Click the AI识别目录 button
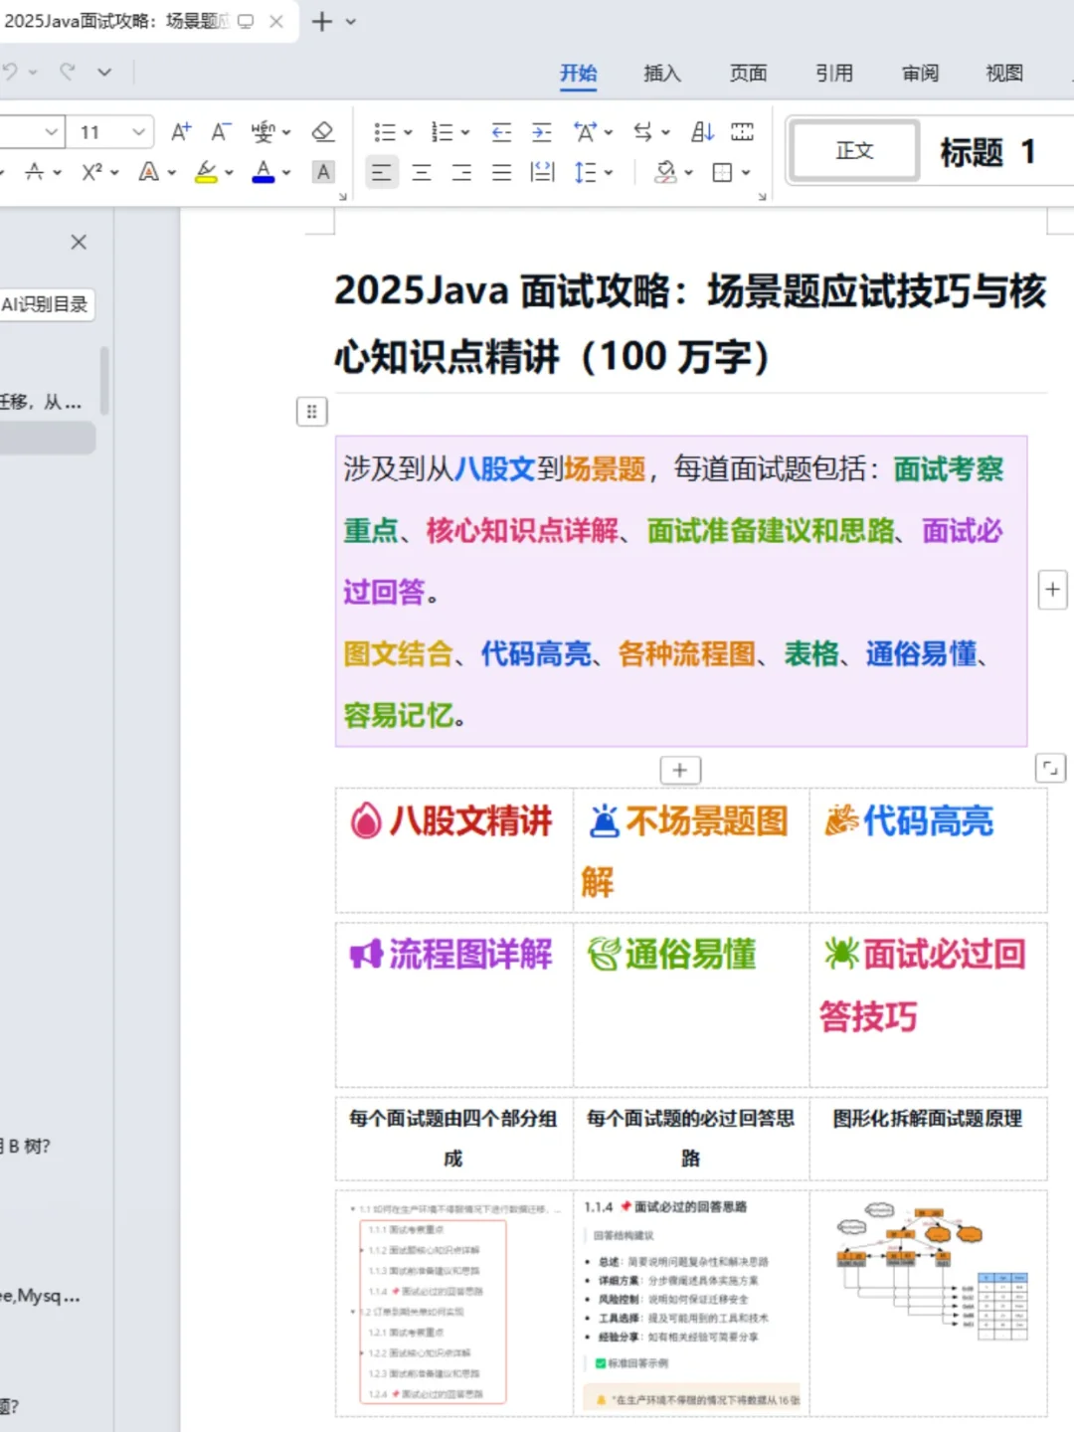Screen dimensions: 1074x1432 (x=46, y=304)
